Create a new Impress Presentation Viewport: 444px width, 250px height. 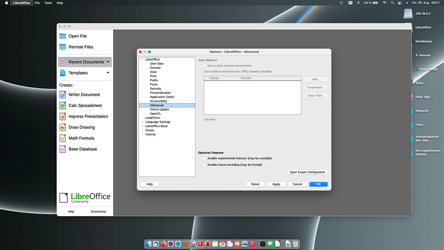coord(88,116)
